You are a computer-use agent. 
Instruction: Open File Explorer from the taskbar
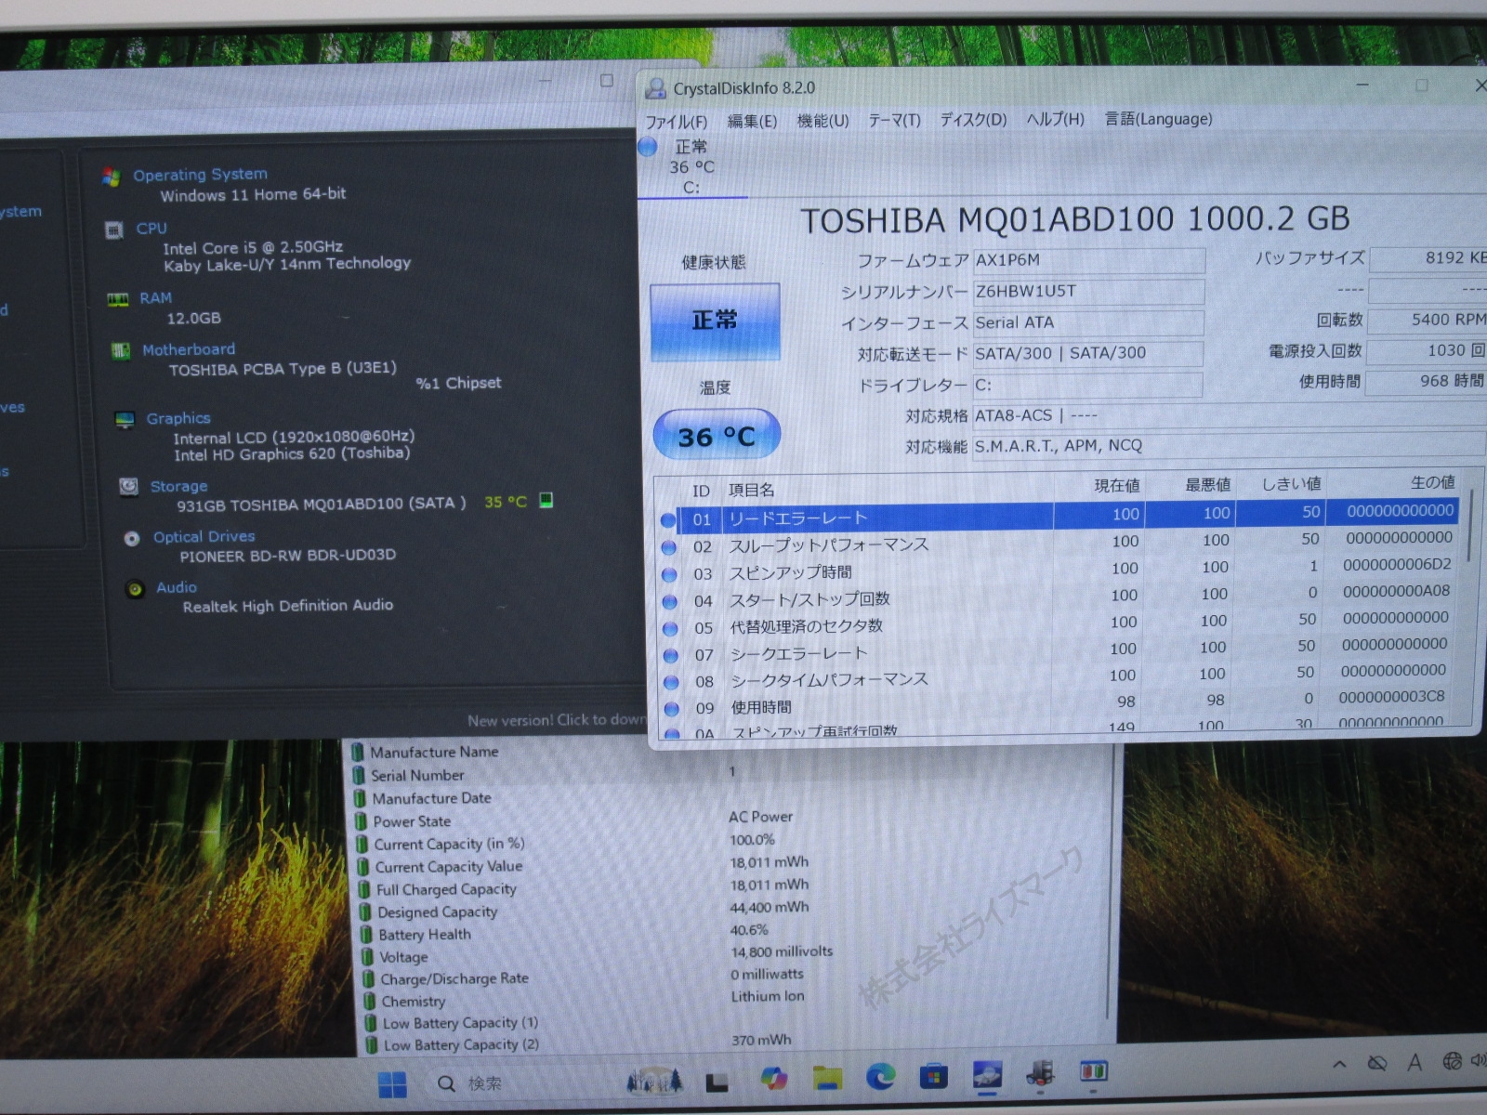pos(826,1078)
